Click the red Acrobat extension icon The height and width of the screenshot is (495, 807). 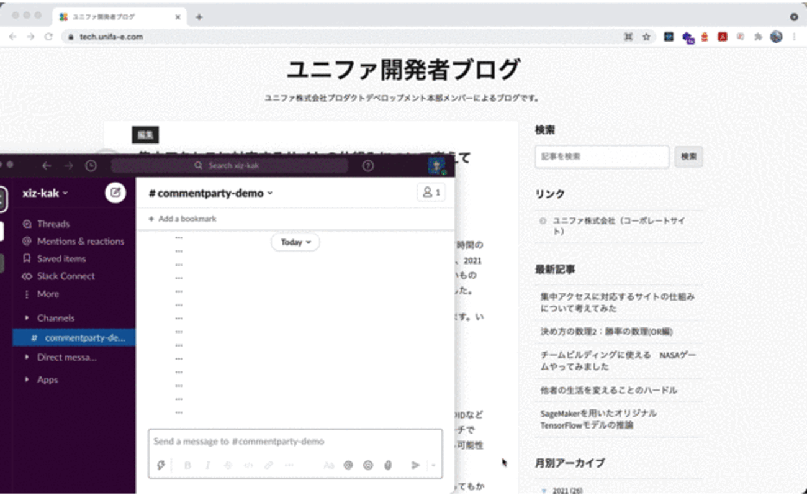tap(723, 37)
